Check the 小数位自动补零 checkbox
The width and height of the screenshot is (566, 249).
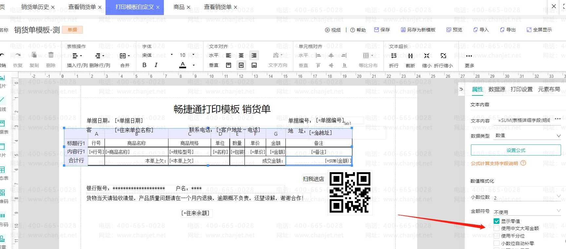(497, 243)
